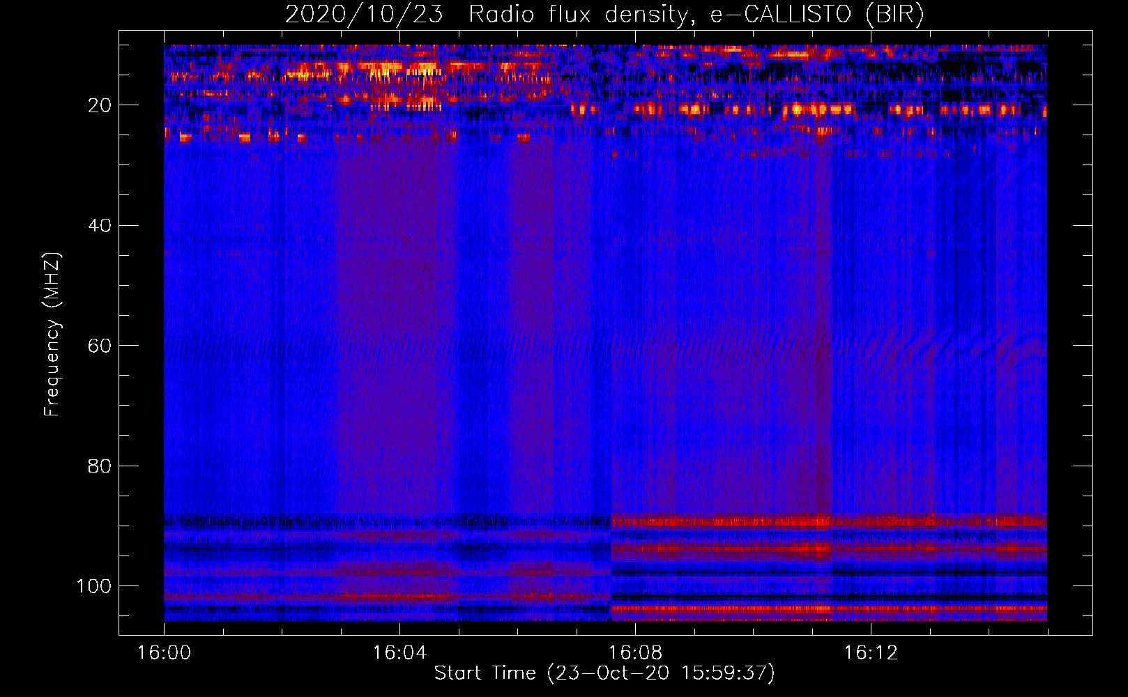Click the 20 frequency tick label
Screen dimensions: 1128x697
pyautogui.click(x=100, y=105)
